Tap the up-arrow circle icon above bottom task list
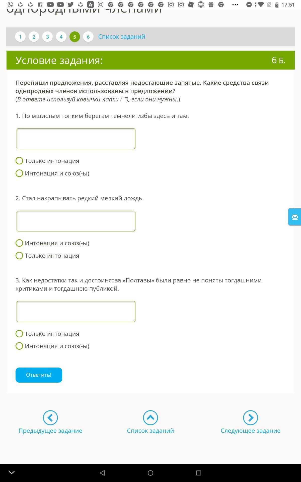The width and height of the screenshot is (301, 482). pos(150,418)
